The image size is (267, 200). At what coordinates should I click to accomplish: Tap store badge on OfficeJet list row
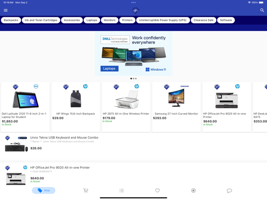click(x=7, y=168)
